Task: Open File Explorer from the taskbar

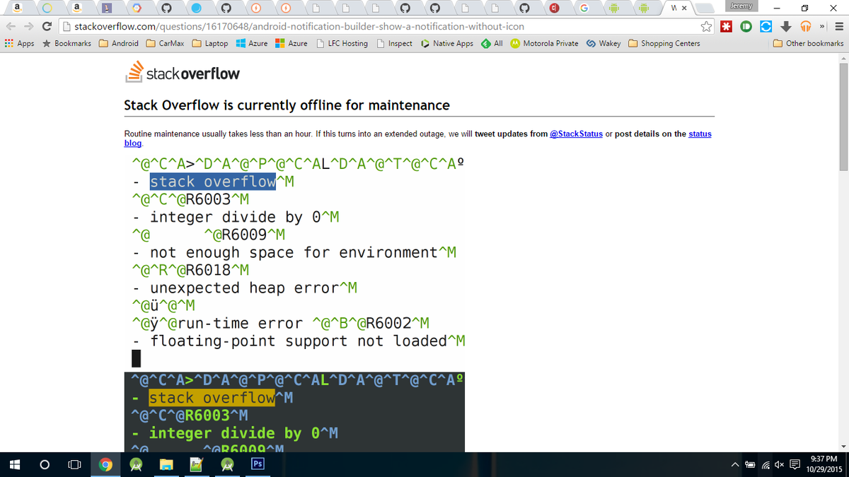Action: [x=166, y=464]
